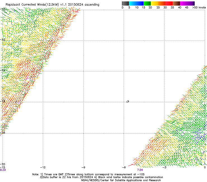The image size is (207, 182).
Task: Click the latitude axis label '-16'
Action: click(x=3, y=101)
